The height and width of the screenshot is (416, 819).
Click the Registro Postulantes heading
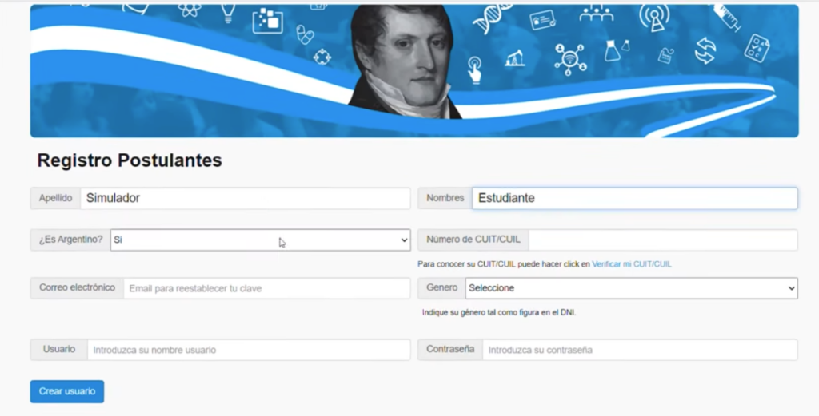pyautogui.click(x=130, y=160)
